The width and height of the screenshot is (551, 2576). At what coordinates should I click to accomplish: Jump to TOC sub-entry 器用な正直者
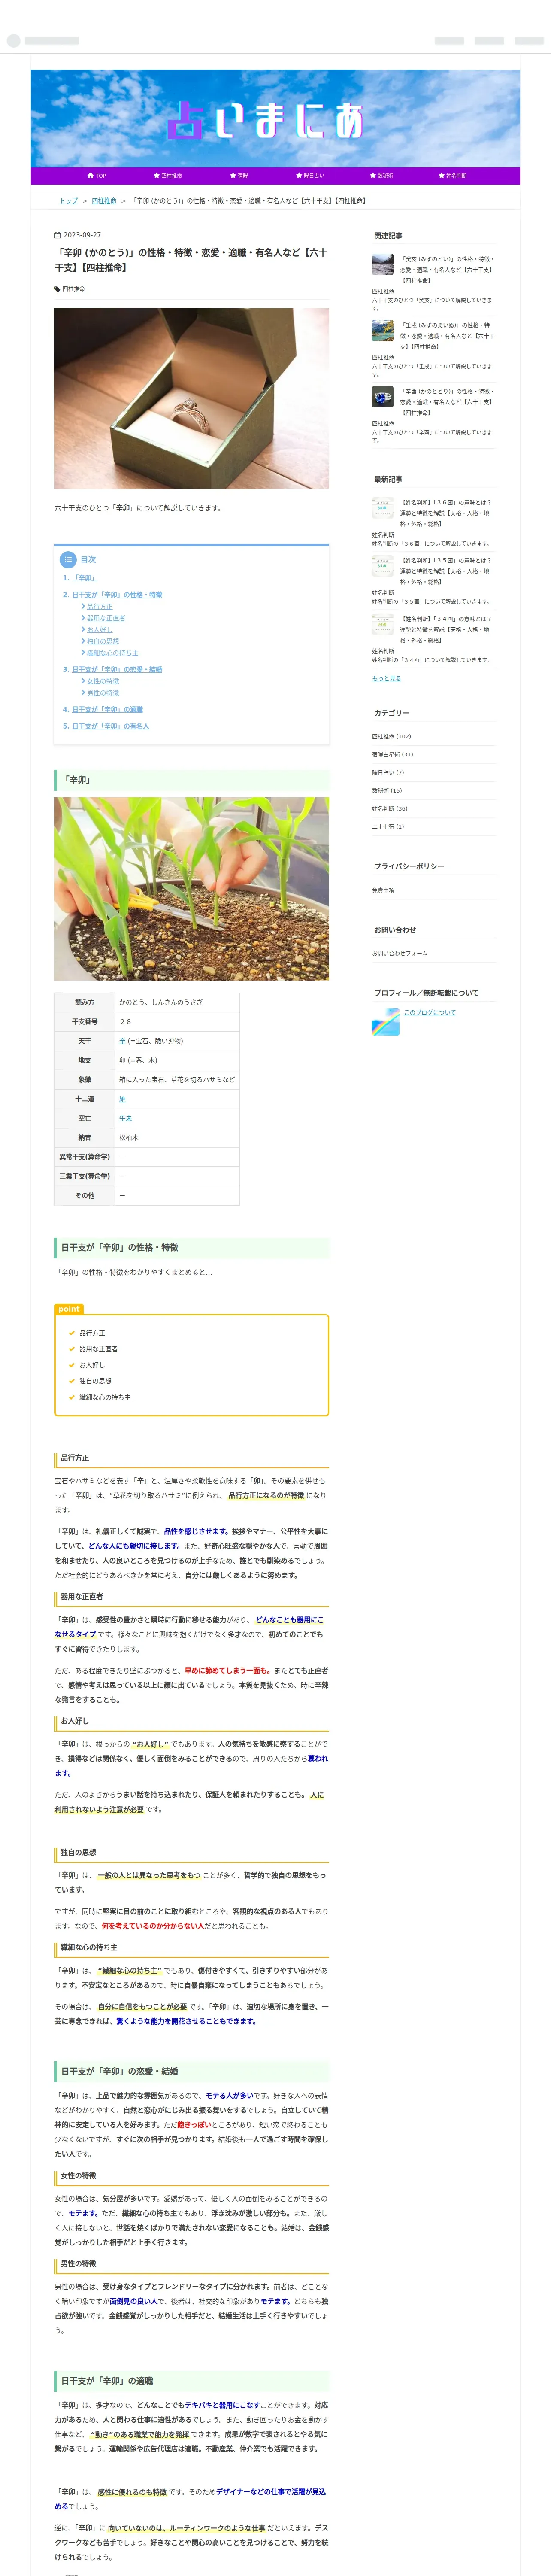105,618
